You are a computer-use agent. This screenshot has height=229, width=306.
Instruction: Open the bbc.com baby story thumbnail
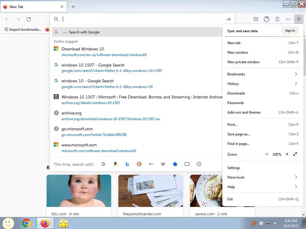[79, 191]
